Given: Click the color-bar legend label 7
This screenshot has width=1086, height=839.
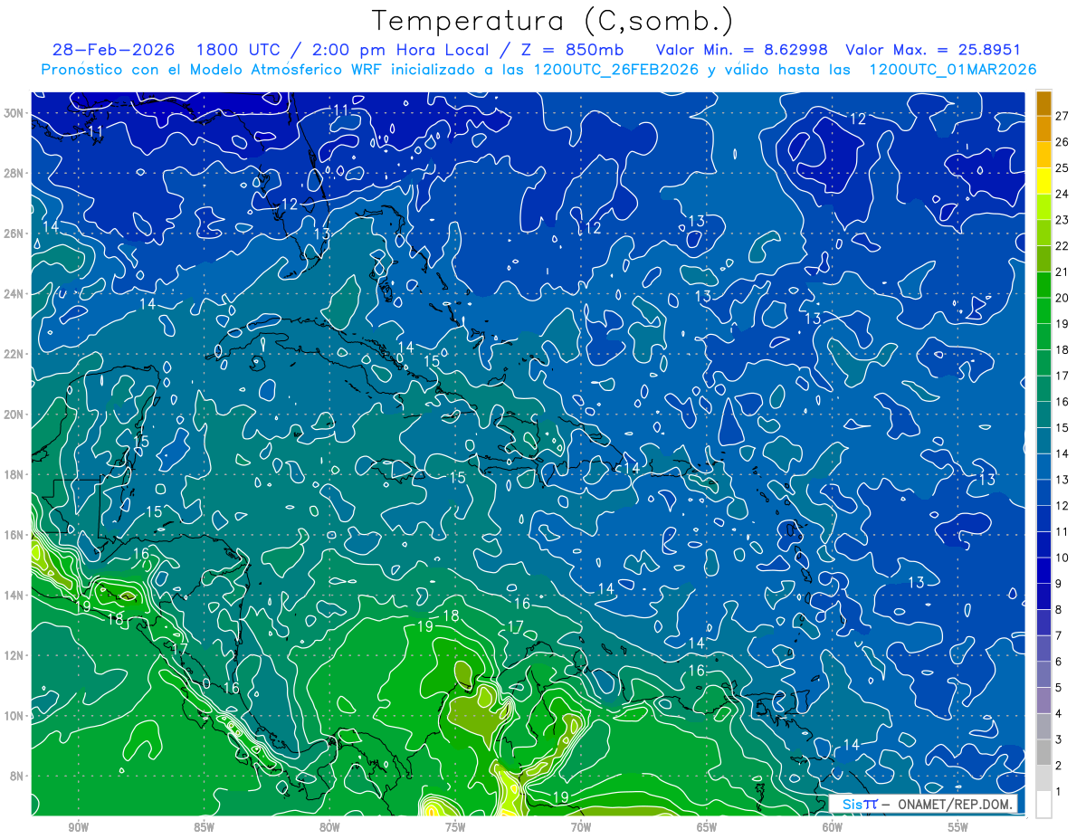Looking at the screenshot, I should click(1059, 635).
